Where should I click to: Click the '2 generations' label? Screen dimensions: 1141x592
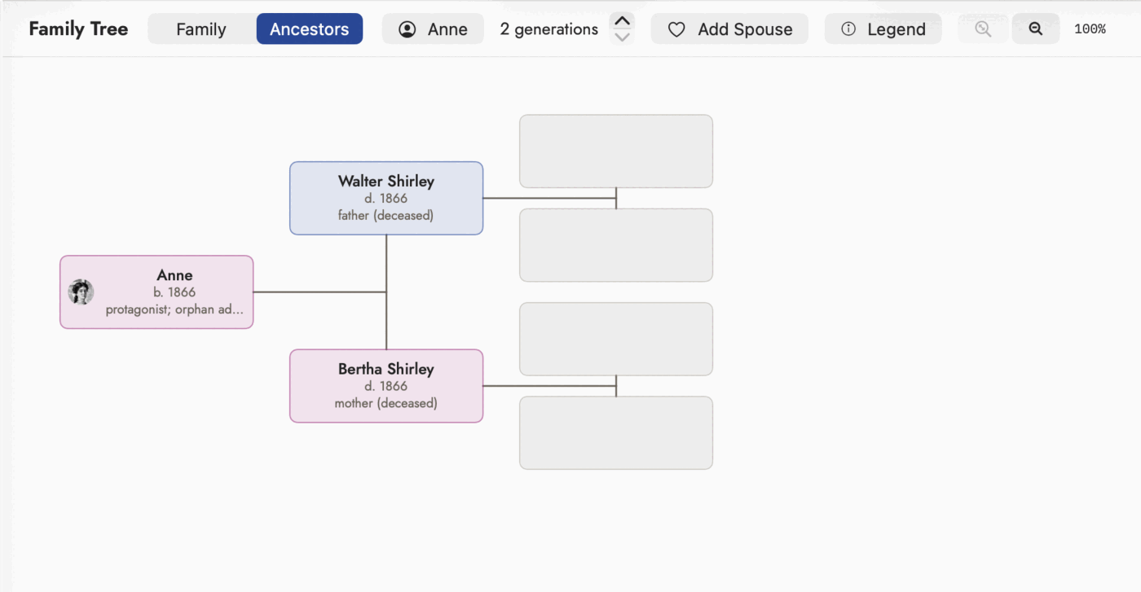pyautogui.click(x=549, y=29)
